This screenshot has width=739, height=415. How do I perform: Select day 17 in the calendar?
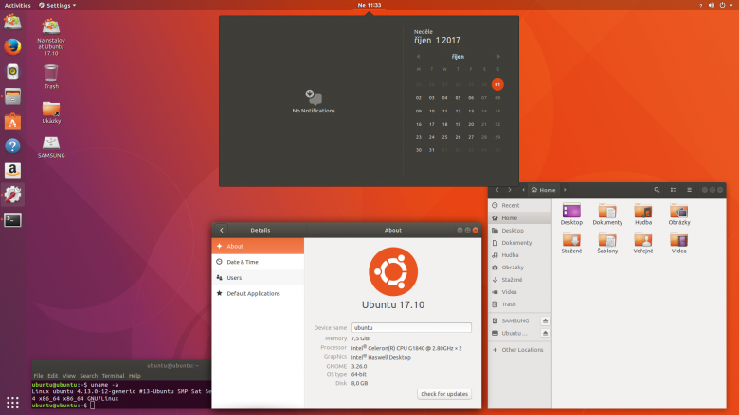431,124
